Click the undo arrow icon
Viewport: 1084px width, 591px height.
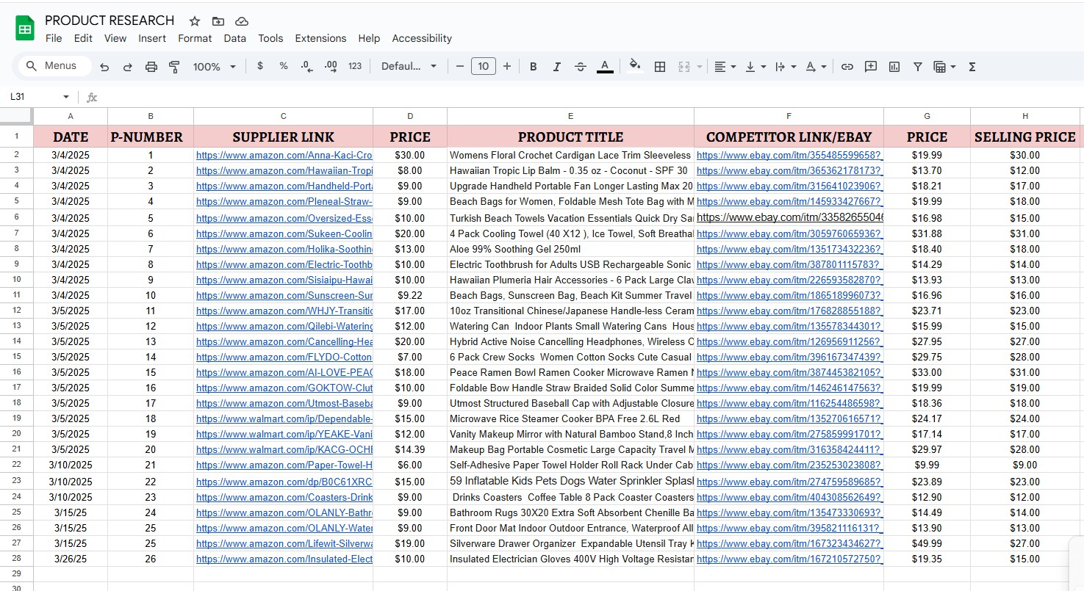pyautogui.click(x=104, y=67)
